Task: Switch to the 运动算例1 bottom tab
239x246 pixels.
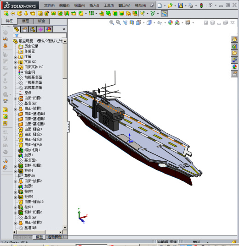Action: point(57,237)
